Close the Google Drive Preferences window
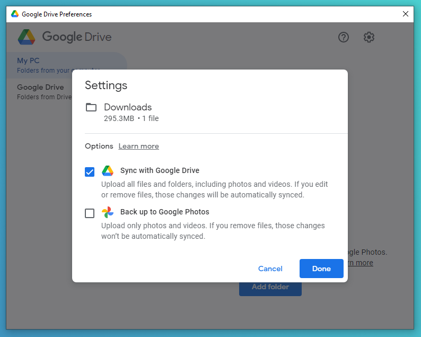Image resolution: width=421 pixels, height=337 pixels. (x=406, y=14)
